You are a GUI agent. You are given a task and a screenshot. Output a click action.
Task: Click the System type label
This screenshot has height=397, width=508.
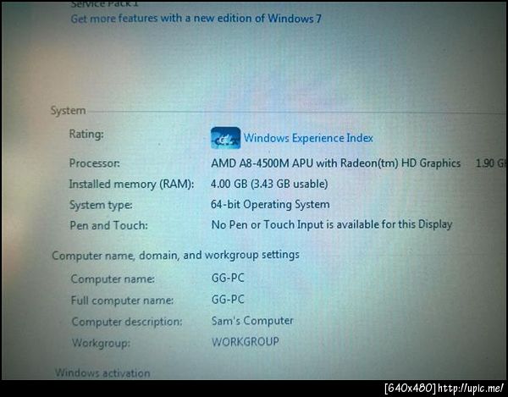click(x=101, y=205)
